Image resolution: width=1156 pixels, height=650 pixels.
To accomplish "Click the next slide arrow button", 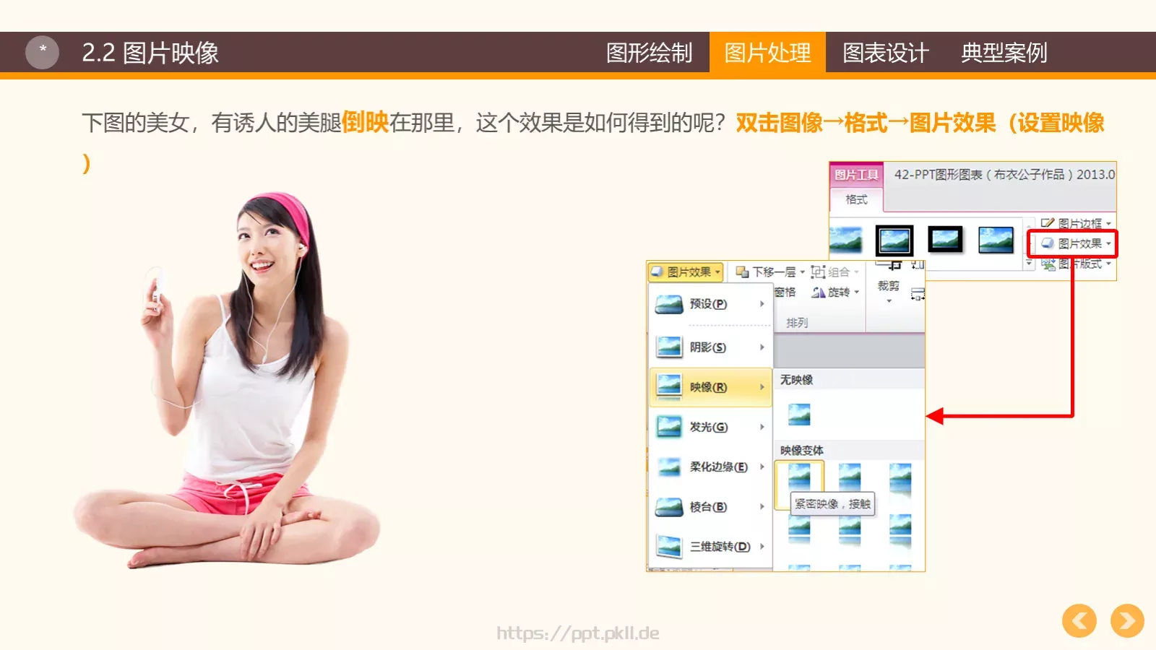I will pyautogui.click(x=1127, y=620).
